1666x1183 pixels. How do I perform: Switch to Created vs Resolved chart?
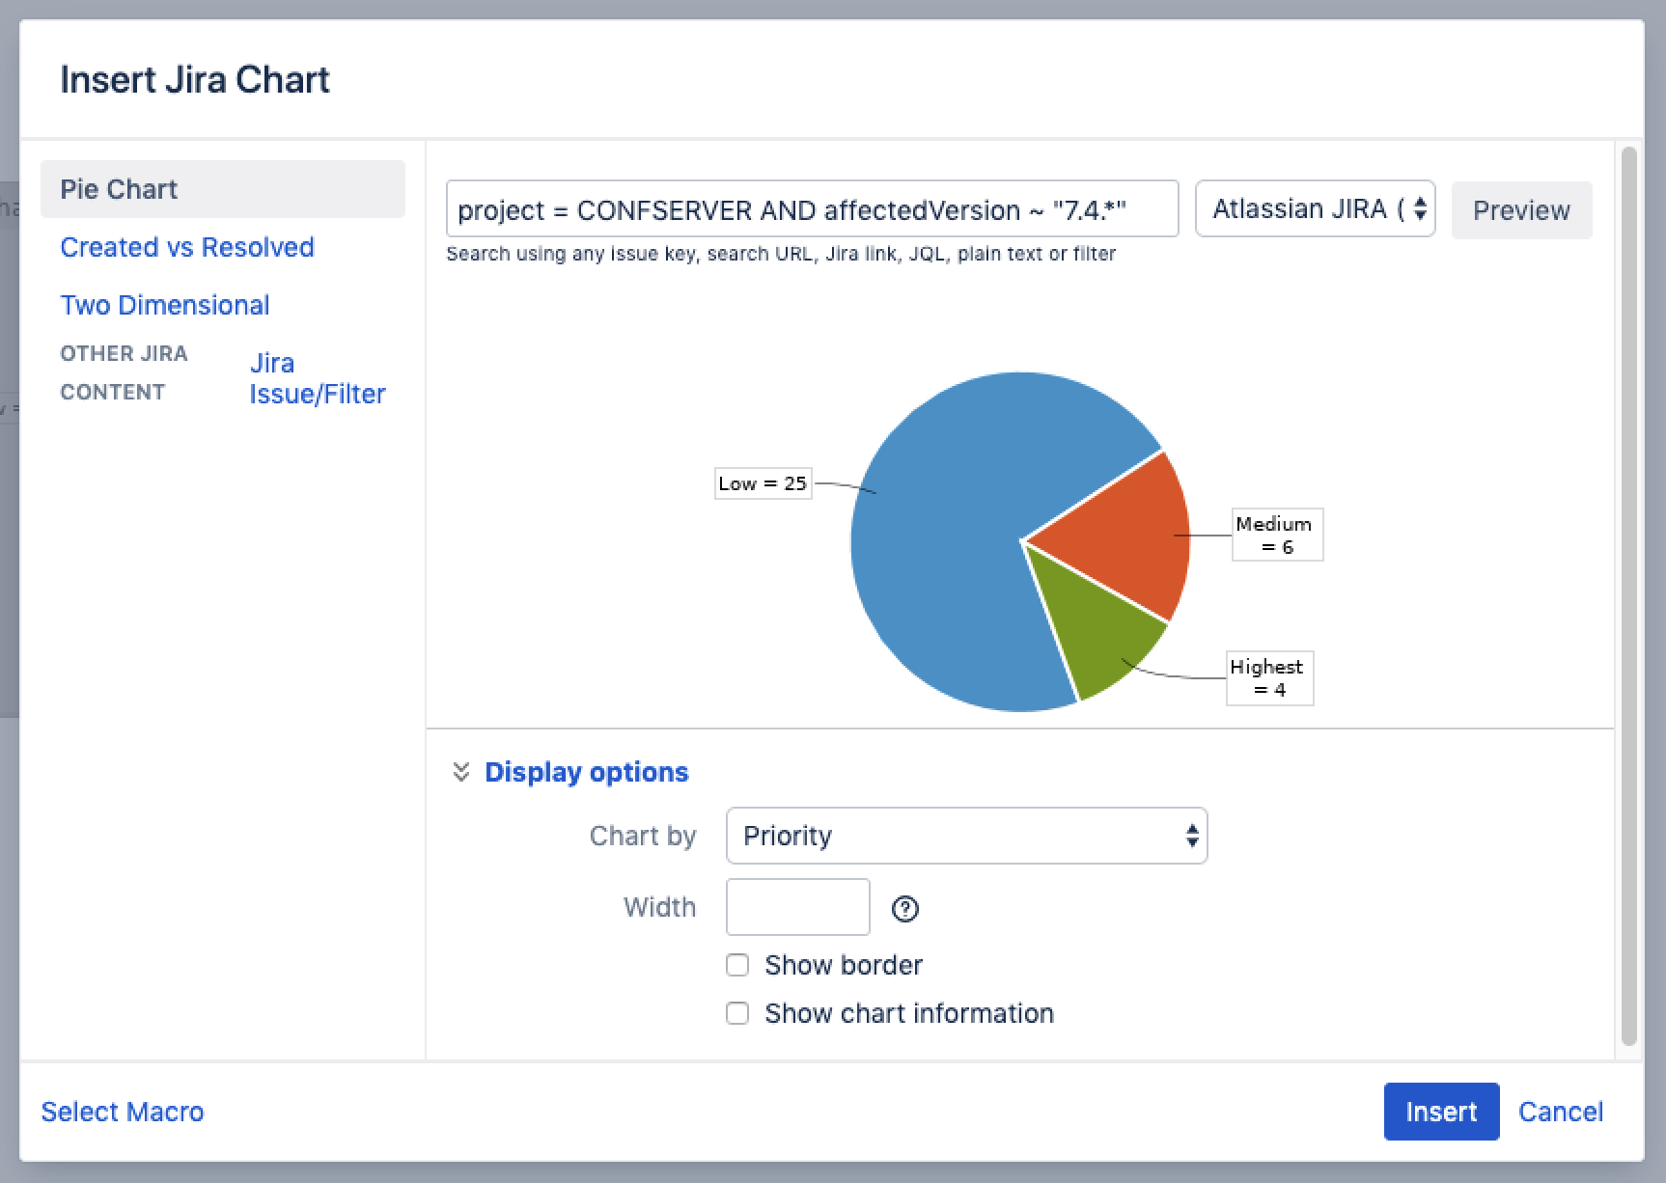point(187,247)
